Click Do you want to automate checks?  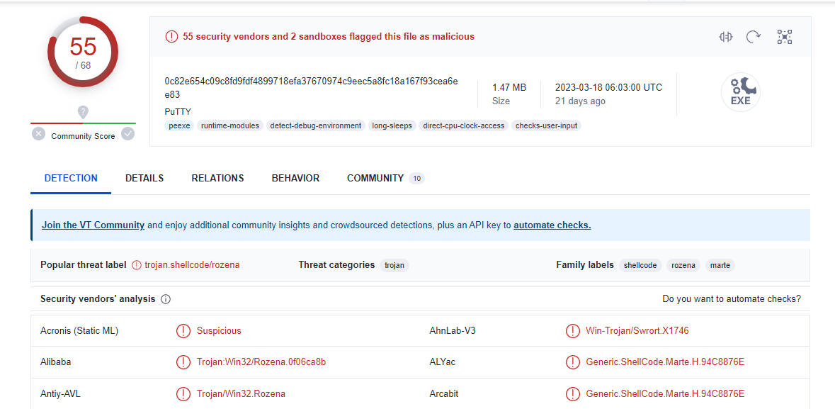[x=732, y=299]
